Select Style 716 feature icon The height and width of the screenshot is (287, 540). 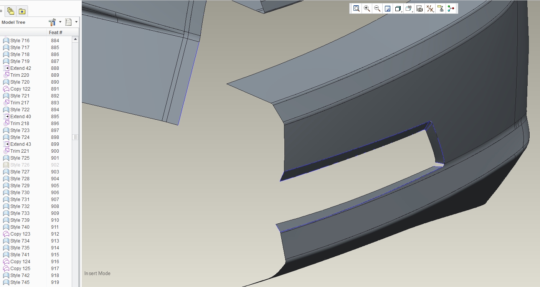point(6,41)
